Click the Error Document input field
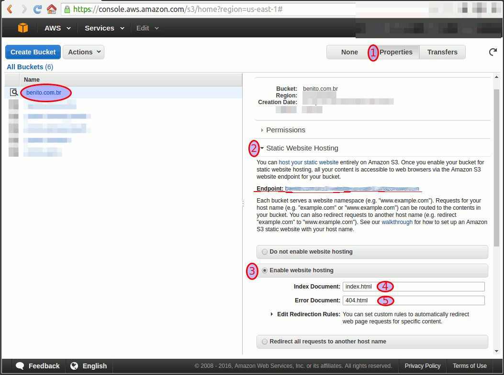This screenshot has width=504, height=375. pos(414,300)
